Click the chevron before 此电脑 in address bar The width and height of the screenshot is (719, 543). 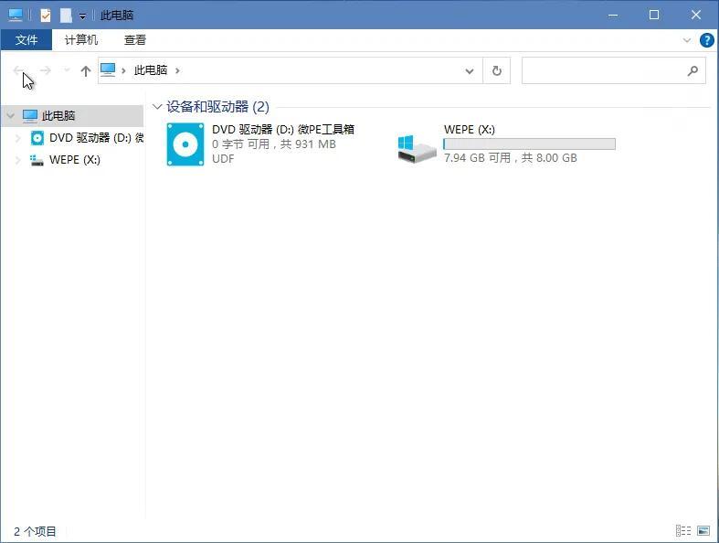click(x=123, y=70)
